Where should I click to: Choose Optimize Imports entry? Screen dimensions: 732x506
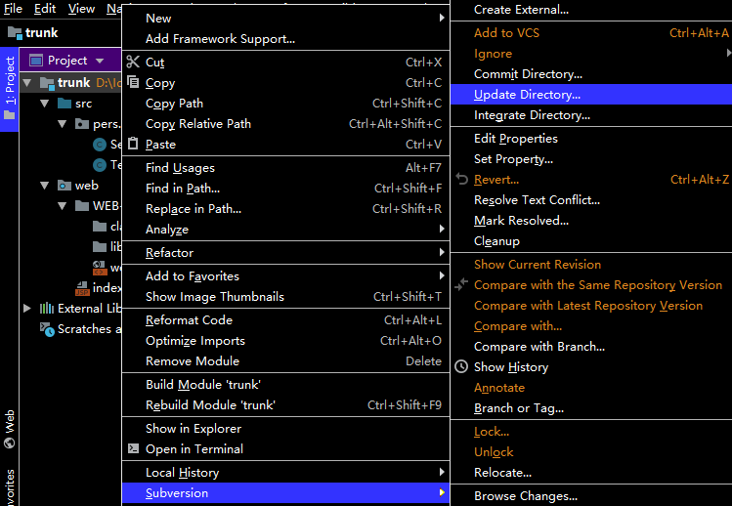[285, 340]
